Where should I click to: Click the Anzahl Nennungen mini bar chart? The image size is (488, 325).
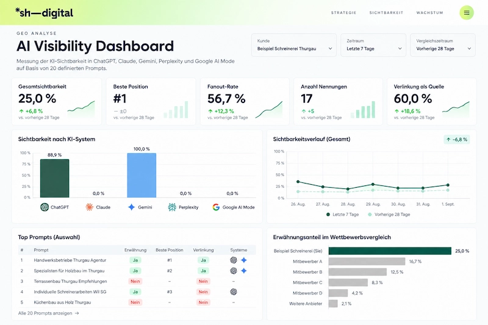362,110
